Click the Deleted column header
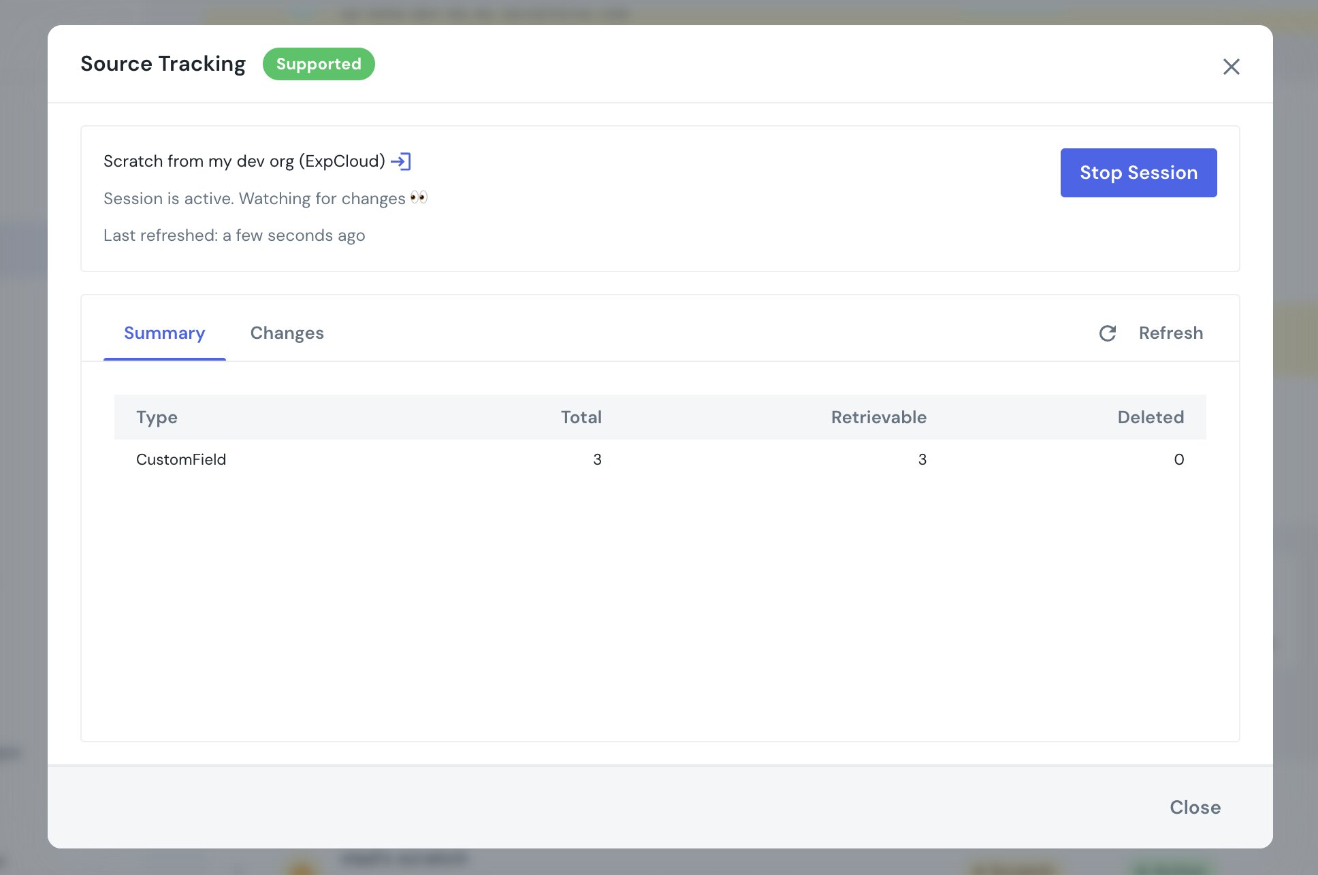Image resolution: width=1318 pixels, height=875 pixels. click(x=1151, y=417)
